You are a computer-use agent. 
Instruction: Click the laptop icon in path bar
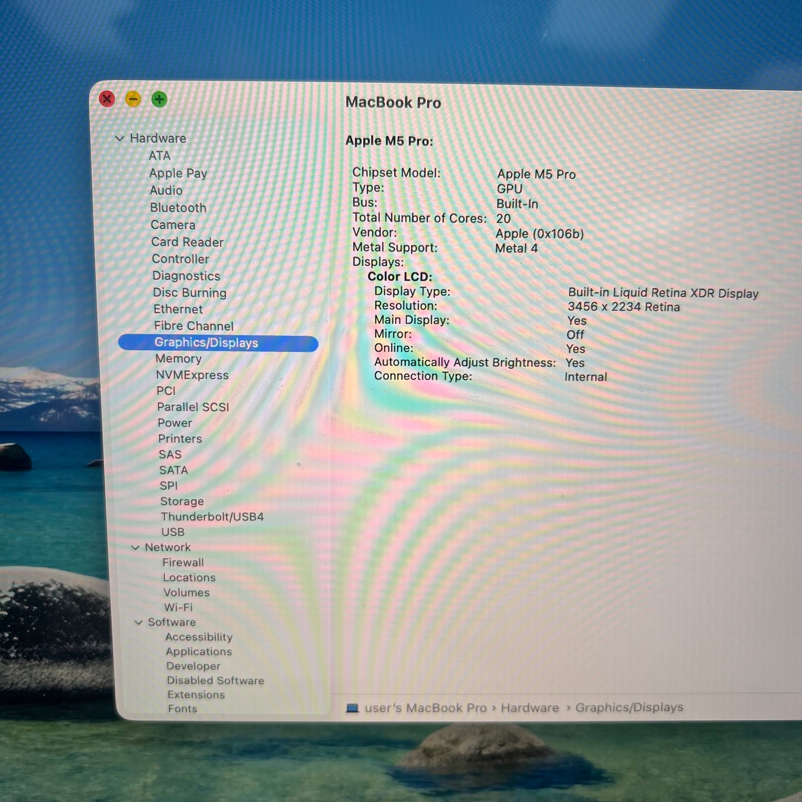352,708
